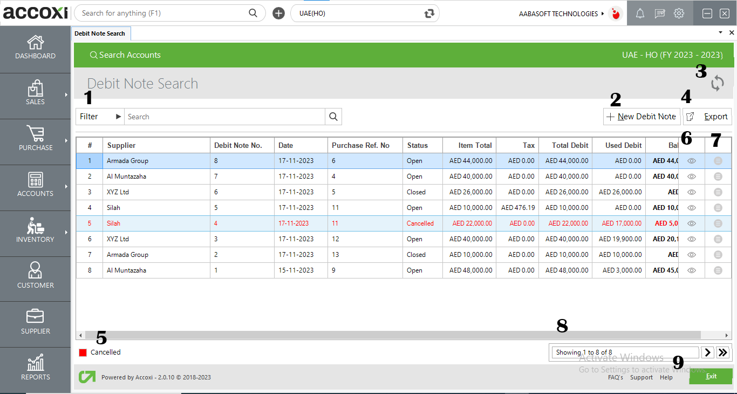The image size is (737, 394).
Task: Create a New Debit Note
Action: click(642, 116)
